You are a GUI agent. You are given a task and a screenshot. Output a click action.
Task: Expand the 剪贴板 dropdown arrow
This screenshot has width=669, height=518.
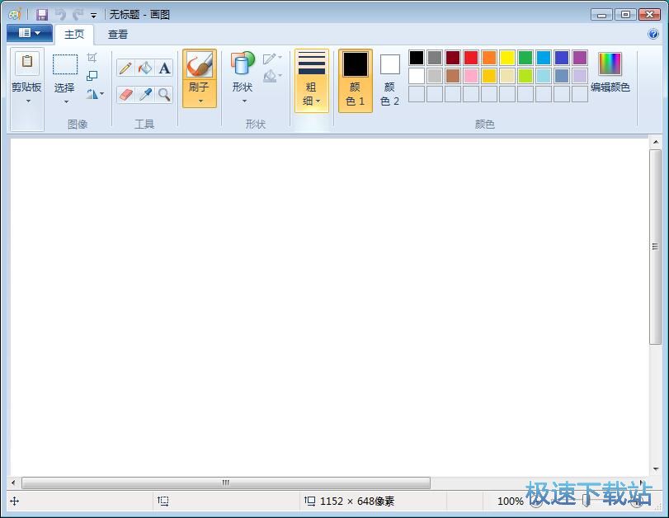[x=28, y=101]
